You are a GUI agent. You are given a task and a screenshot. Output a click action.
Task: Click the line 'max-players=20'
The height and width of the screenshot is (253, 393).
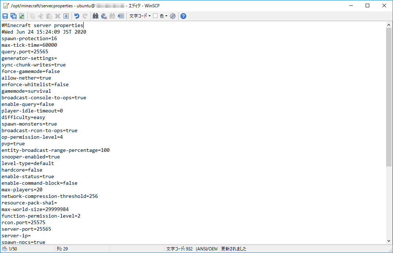pyautogui.click(x=22, y=189)
